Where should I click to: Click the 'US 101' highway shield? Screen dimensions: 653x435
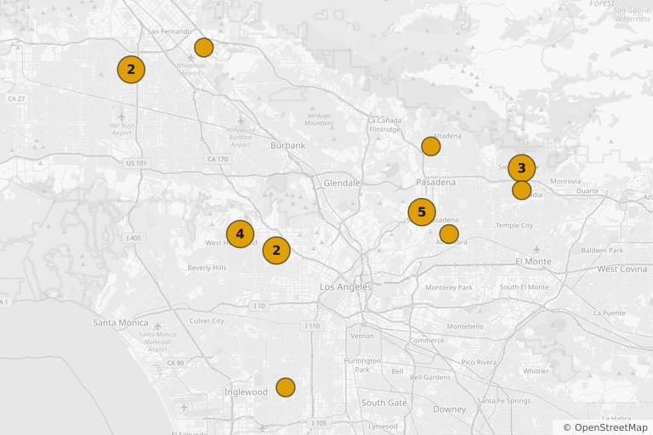[x=137, y=163]
